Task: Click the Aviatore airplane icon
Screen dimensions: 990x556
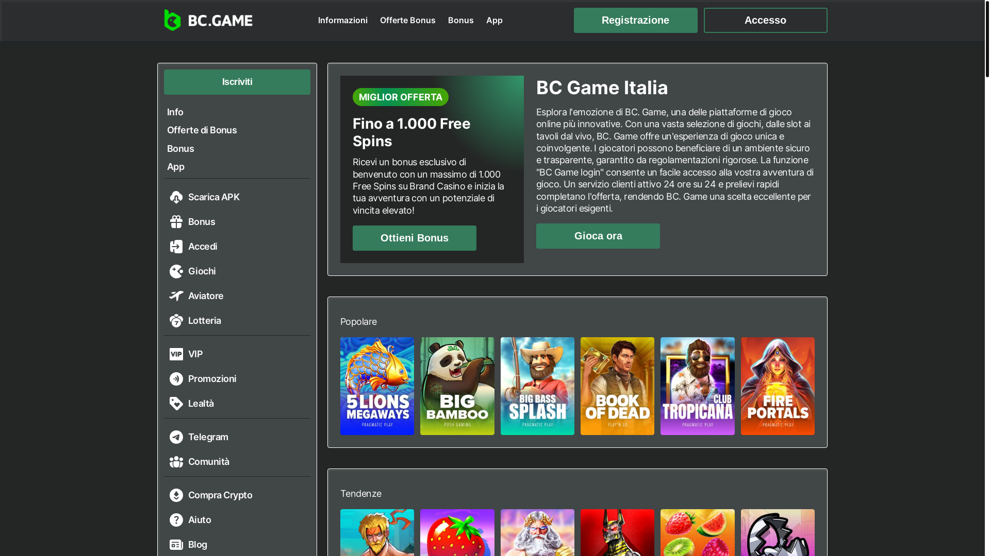Action: [x=176, y=296]
